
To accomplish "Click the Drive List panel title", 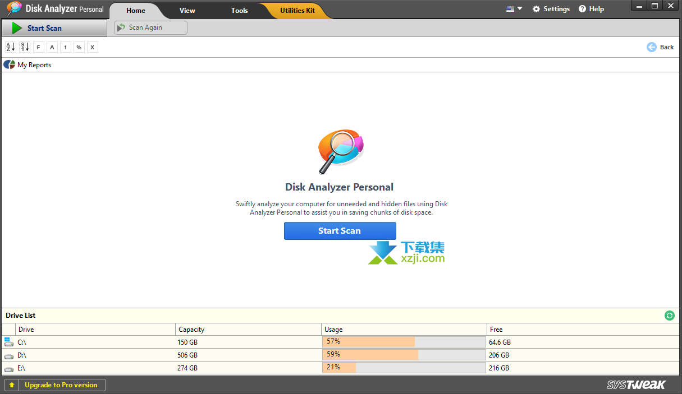I will tap(21, 316).
